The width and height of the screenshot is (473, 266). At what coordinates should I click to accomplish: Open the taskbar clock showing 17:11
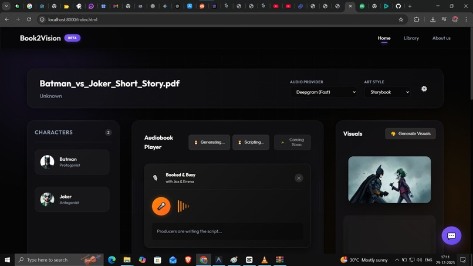click(x=445, y=260)
